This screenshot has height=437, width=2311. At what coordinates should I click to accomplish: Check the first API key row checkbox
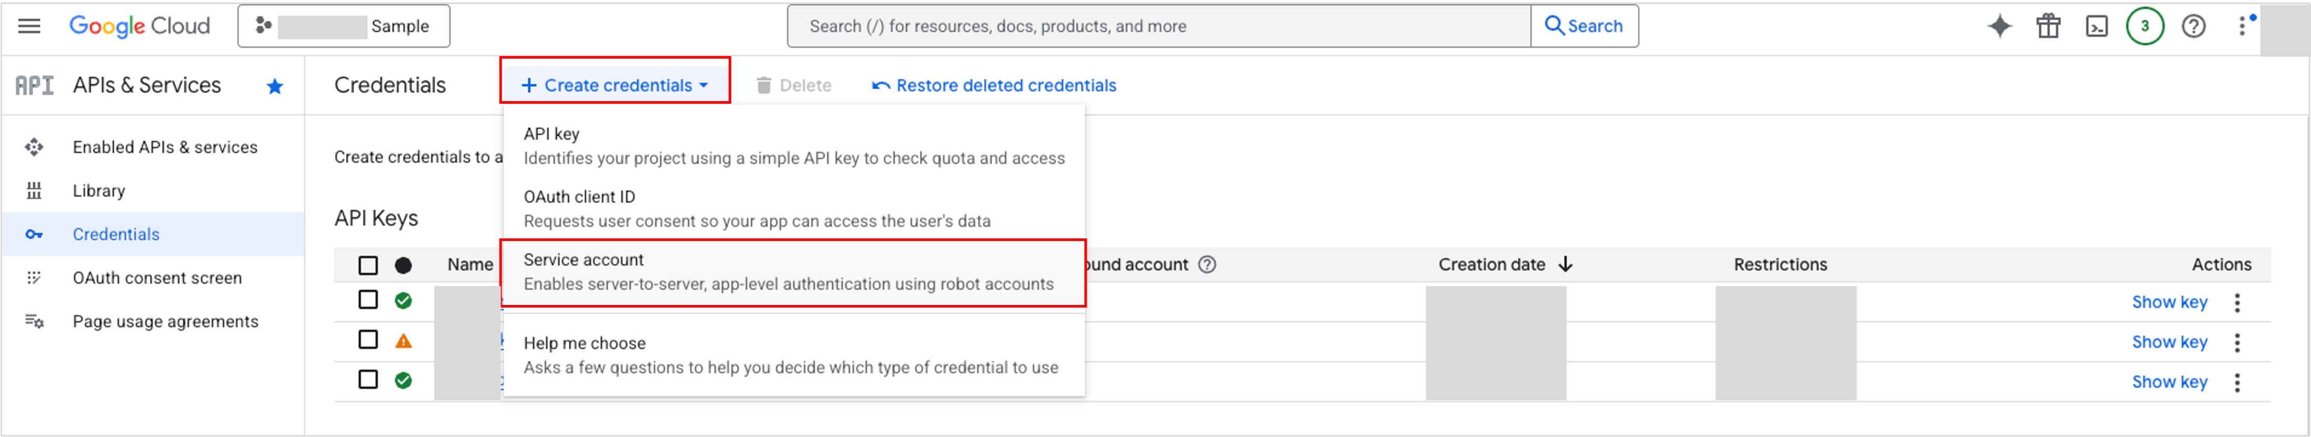[368, 299]
